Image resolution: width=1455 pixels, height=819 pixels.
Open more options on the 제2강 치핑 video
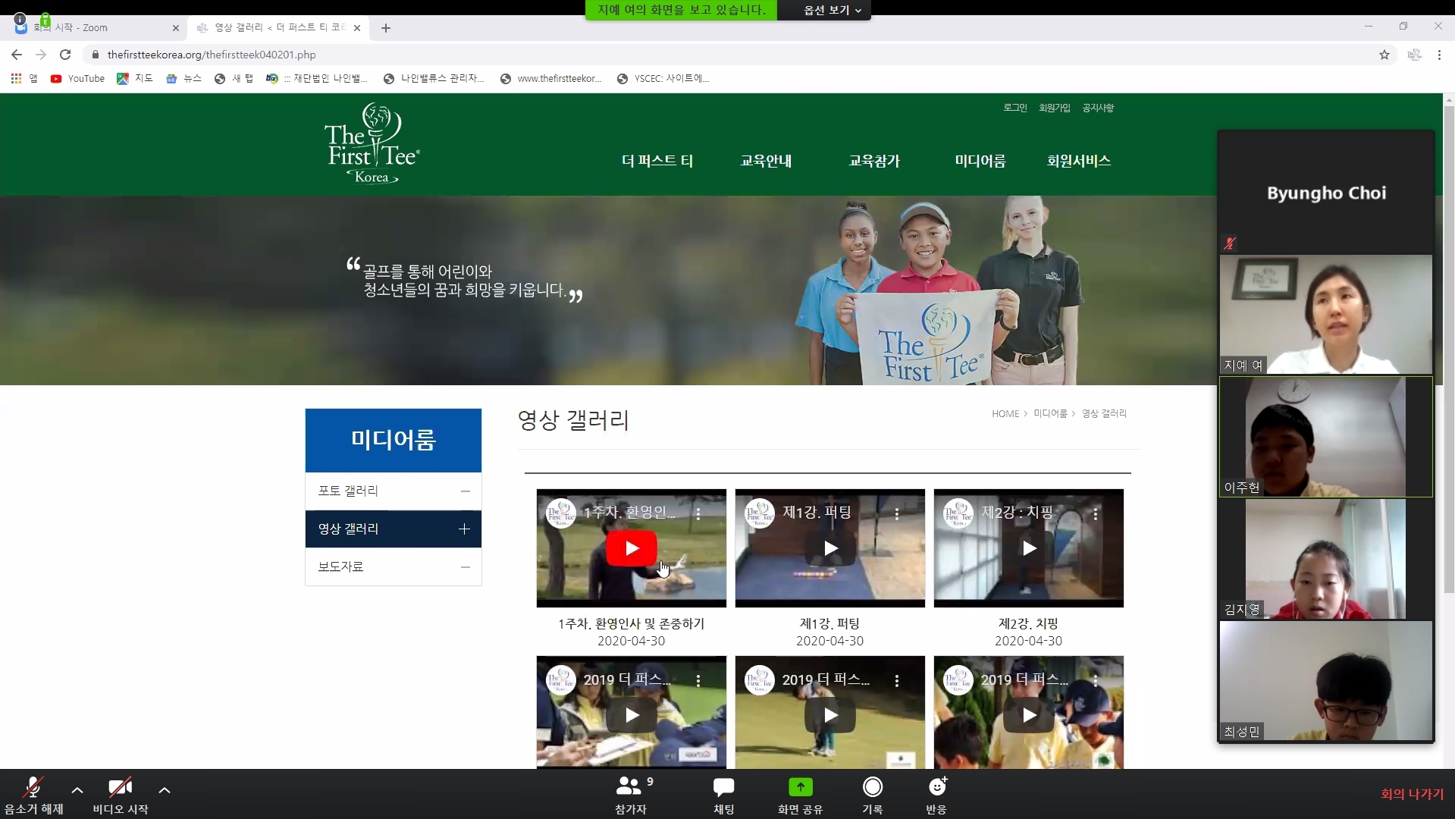tap(1095, 514)
